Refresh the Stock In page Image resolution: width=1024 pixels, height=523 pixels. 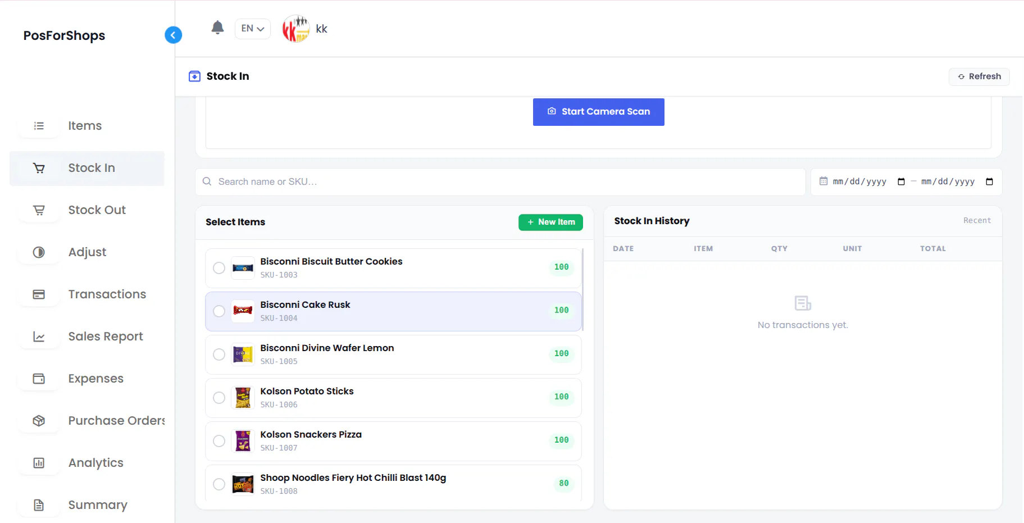(979, 76)
